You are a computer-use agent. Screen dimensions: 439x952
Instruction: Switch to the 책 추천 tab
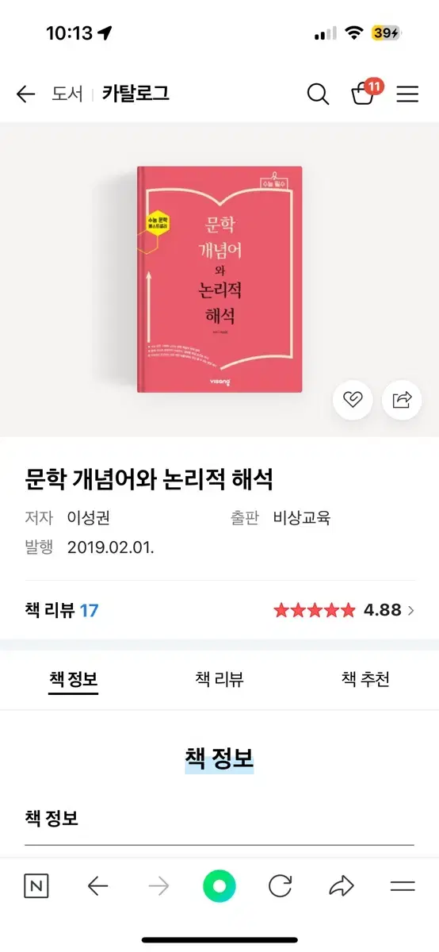coord(365,679)
